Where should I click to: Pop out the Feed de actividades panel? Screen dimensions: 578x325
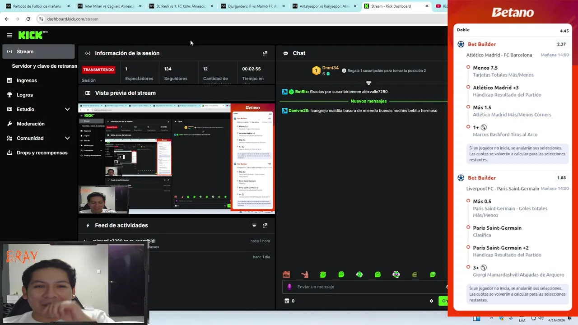[265, 225]
